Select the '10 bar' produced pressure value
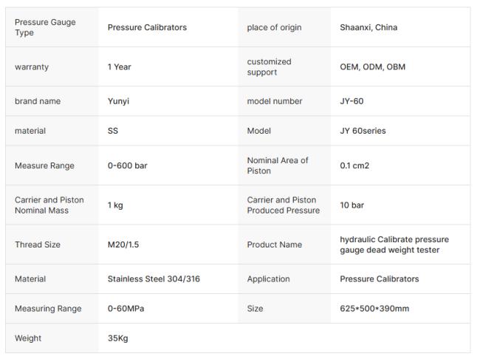480x359 pixels. (352, 205)
